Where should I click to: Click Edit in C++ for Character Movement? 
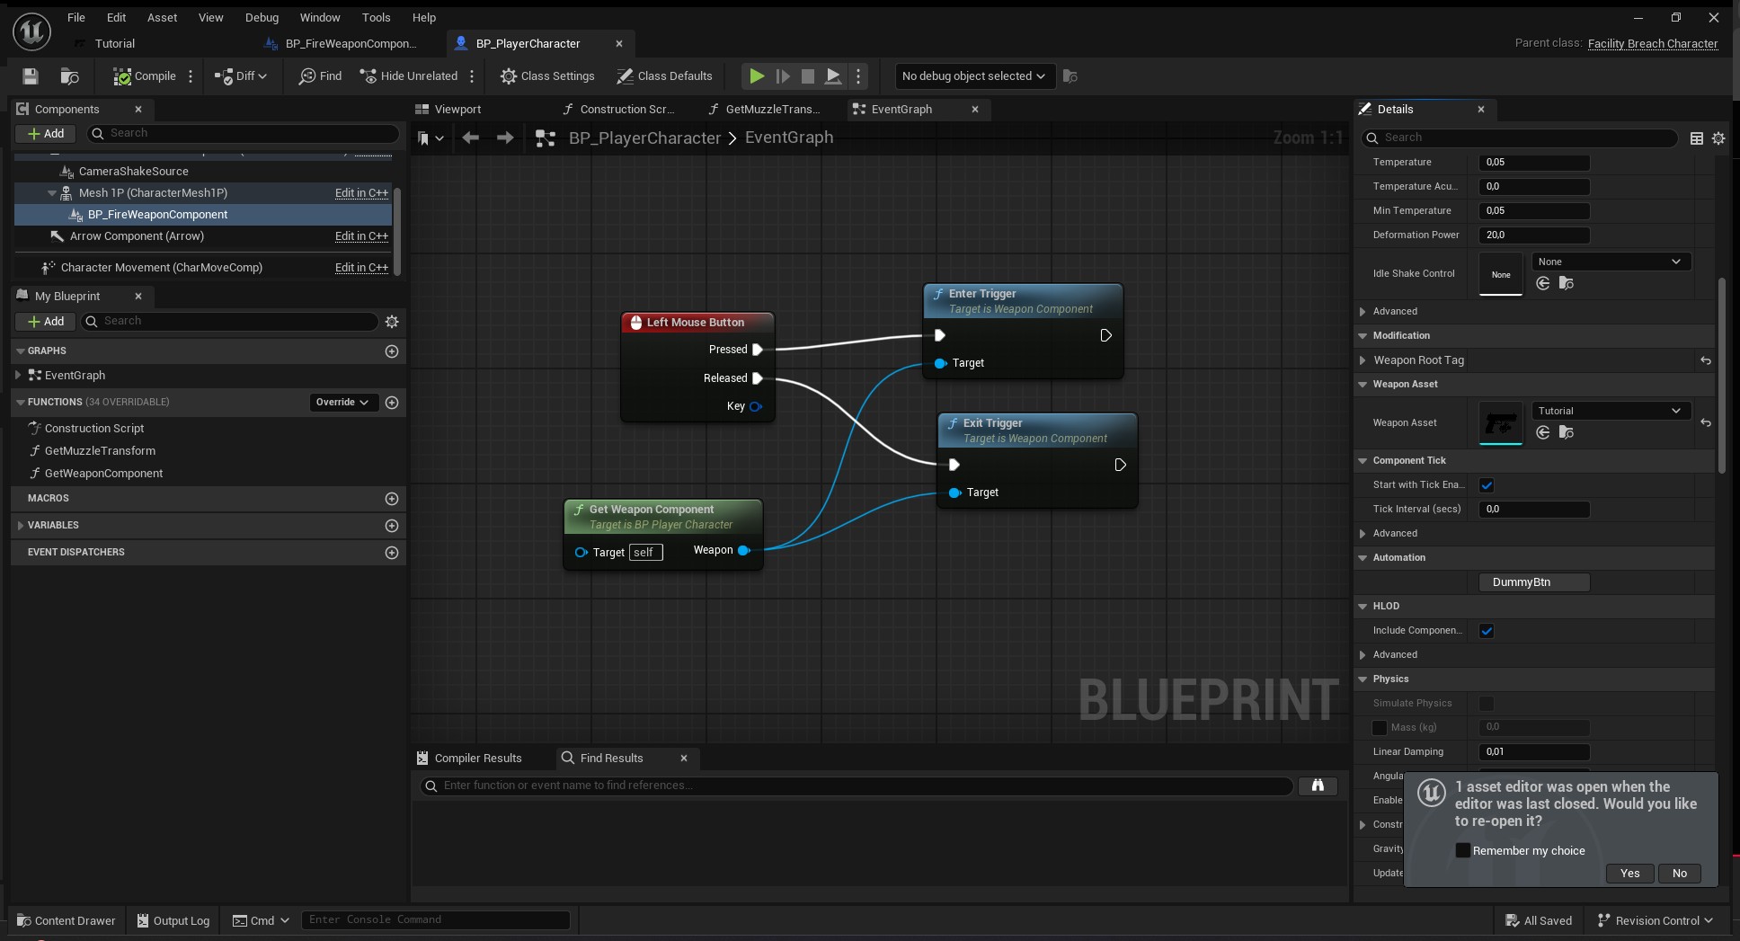pyautogui.click(x=361, y=268)
